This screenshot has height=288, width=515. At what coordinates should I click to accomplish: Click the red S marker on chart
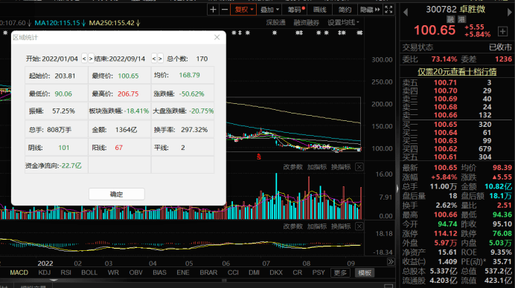pos(259,157)
